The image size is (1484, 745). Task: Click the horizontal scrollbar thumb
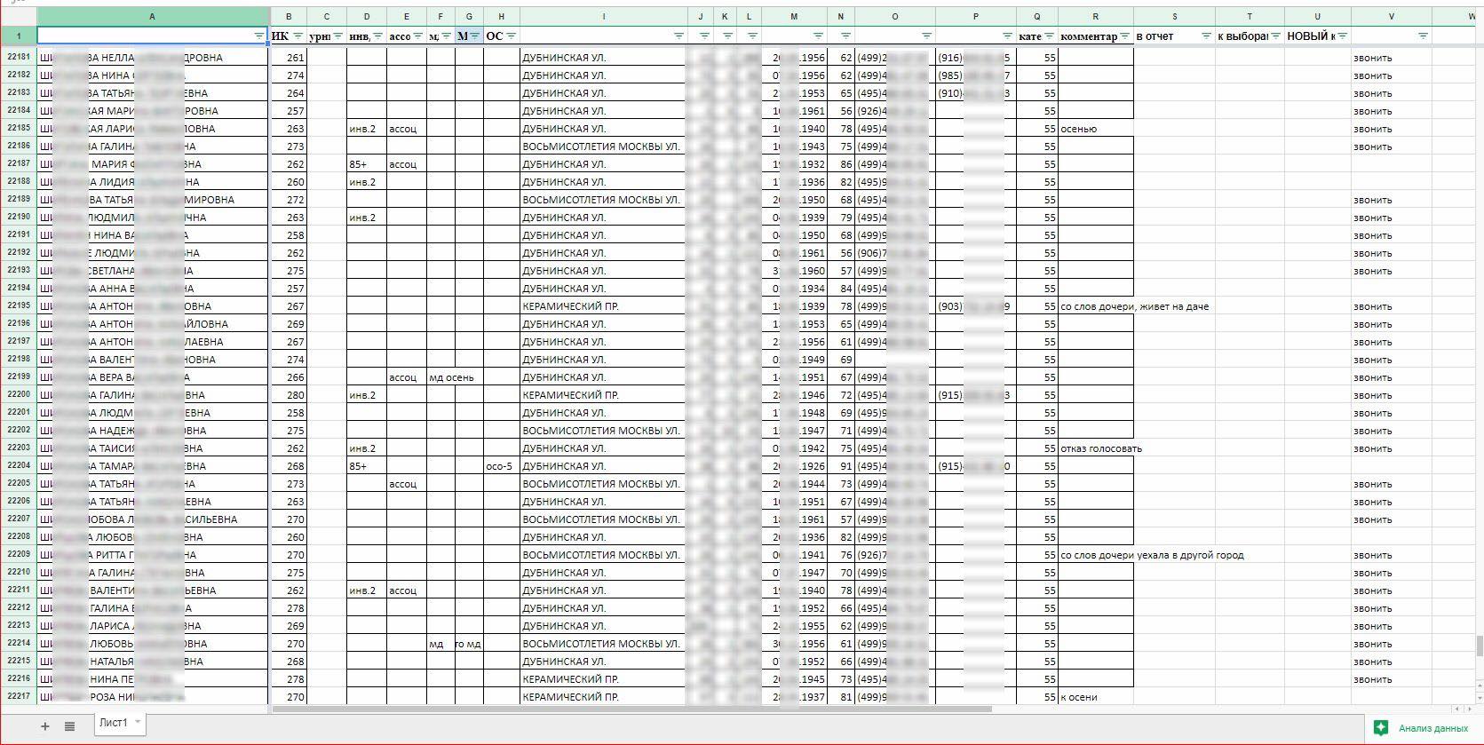(631, 709)
